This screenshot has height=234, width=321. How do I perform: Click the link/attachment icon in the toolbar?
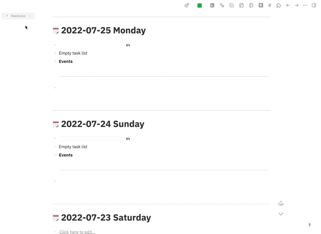[x=186, y=5]
